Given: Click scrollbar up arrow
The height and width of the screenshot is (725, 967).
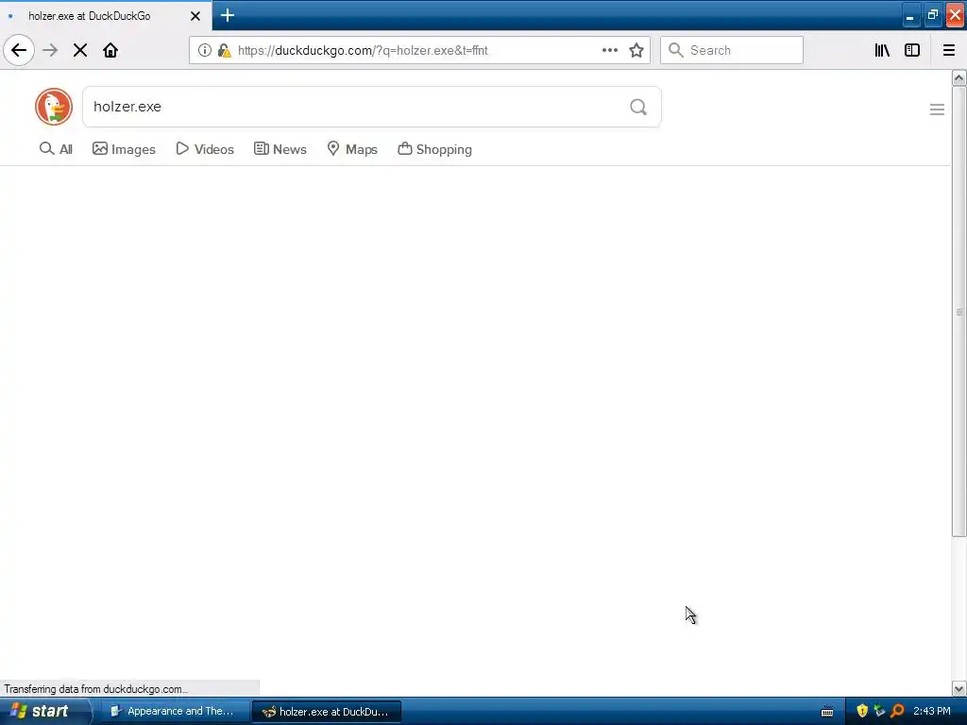Looking at the screenshot, I should (959, 77).
